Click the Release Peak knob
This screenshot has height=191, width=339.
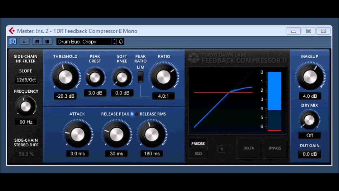[x=117, y=135]
